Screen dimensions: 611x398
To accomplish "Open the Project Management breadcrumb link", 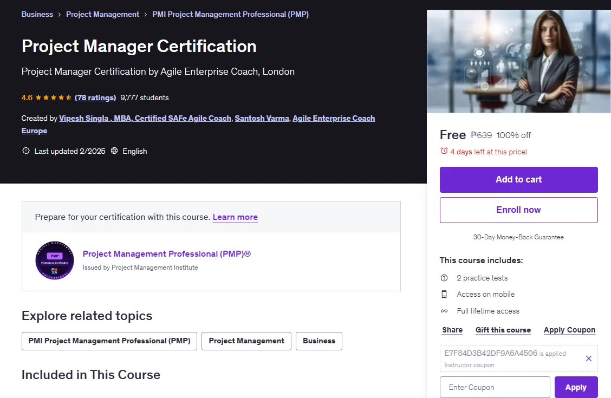I will click(102, 15).
